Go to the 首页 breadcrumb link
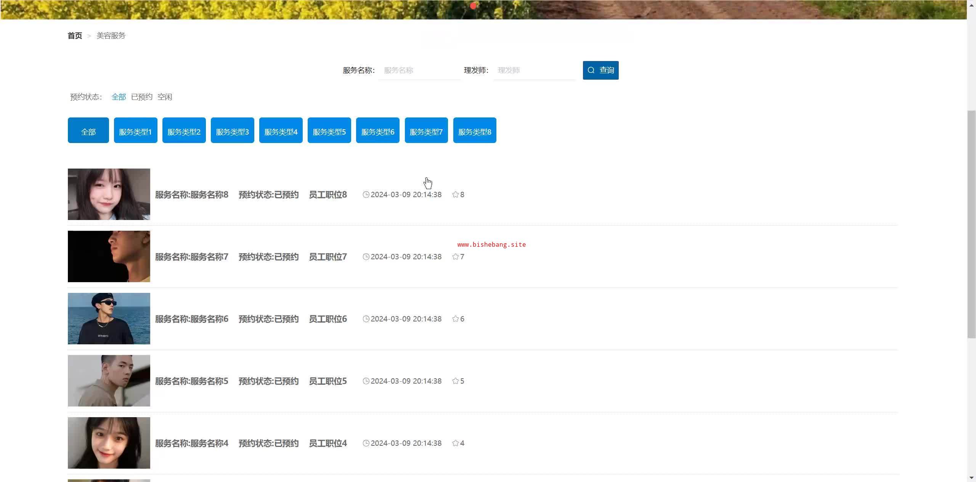The height and width of the screenshot is (482, 976). tap(75, 35)
